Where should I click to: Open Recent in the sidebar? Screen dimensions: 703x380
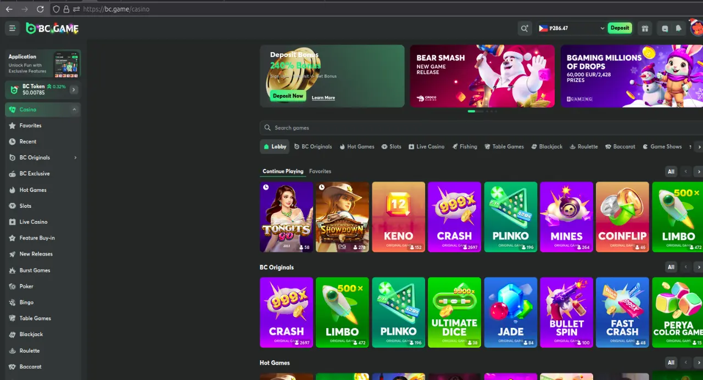click(43, 141)
